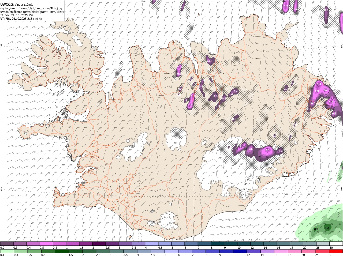Image resolution: width=343 pixels, height=257 pixels.
Task: Select the pale grey swatch between 25 and 30
Action: [323, 244]
